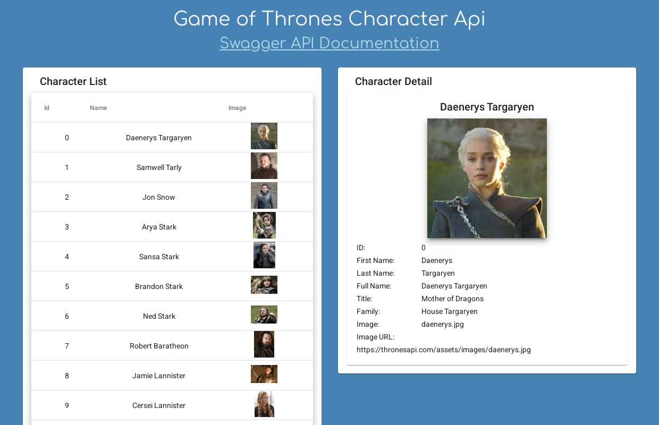Viewport: 659px width, 425px height.
Task: Select Jamie Lannister's thumbnail image
Action: point(264,374)
